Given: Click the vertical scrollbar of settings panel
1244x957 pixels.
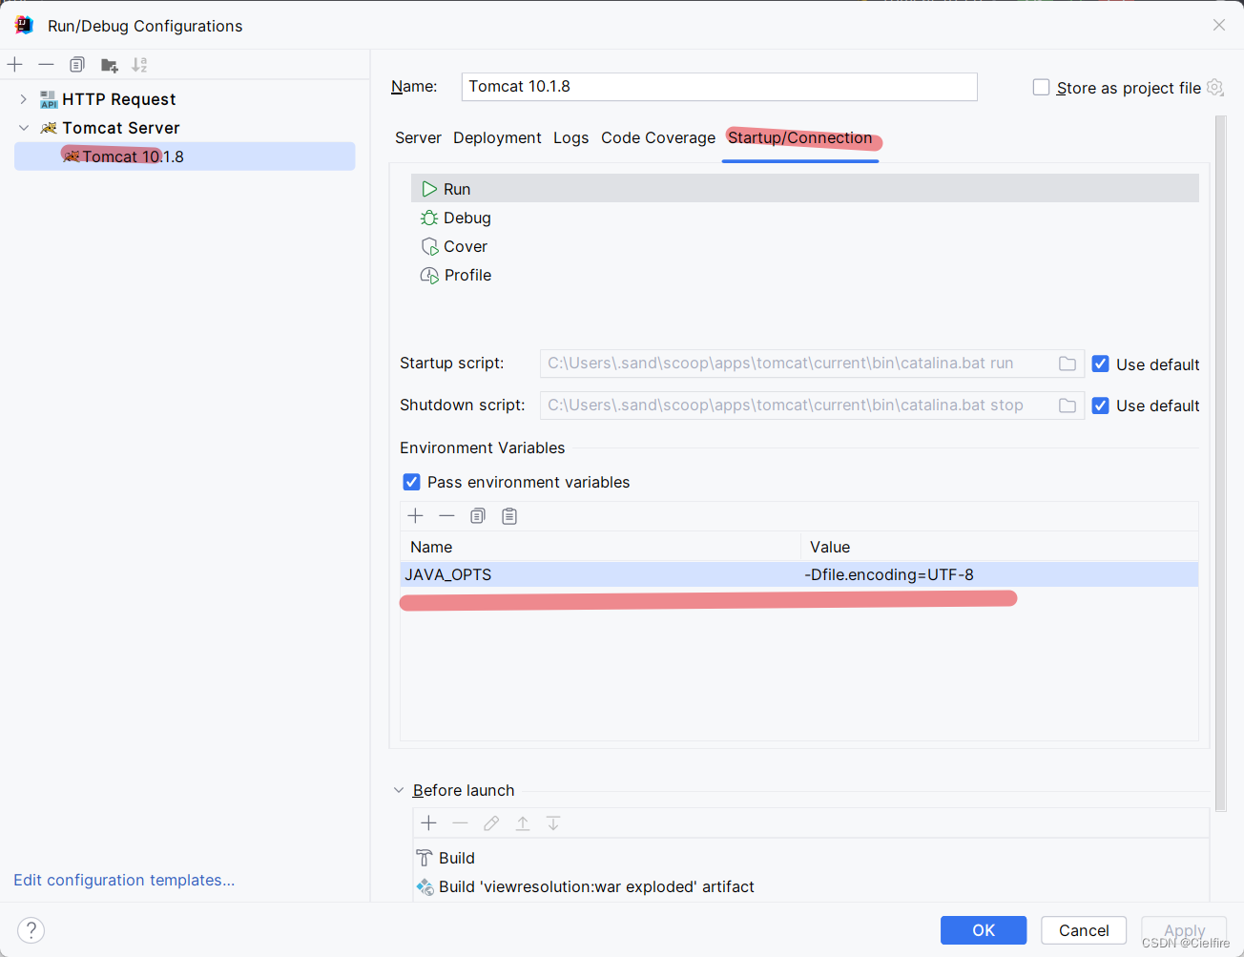Looking at the screenshot, I should [x=1220, y=463].
